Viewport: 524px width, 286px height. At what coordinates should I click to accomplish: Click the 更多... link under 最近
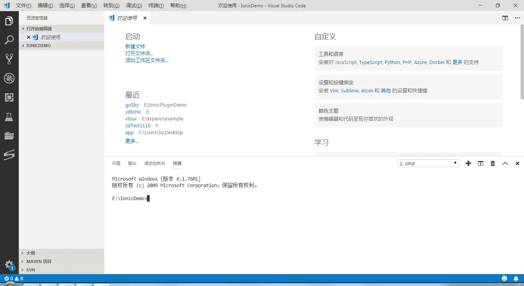point(132,141)
